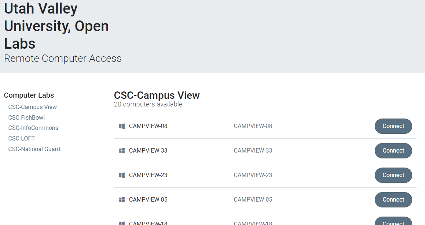Click the CSC-Campus View section heading
This screenshot has height=225, width=425.
(157, 95)
